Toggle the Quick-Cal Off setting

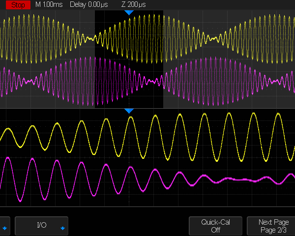[215, 226]
